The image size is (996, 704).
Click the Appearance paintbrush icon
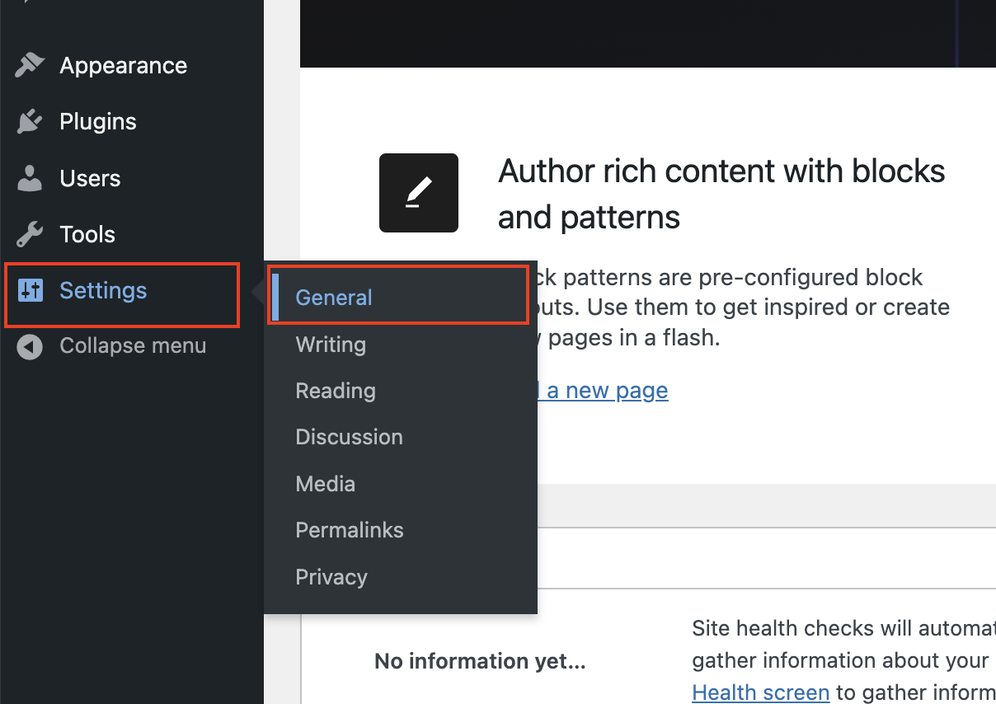coord(30,66)
